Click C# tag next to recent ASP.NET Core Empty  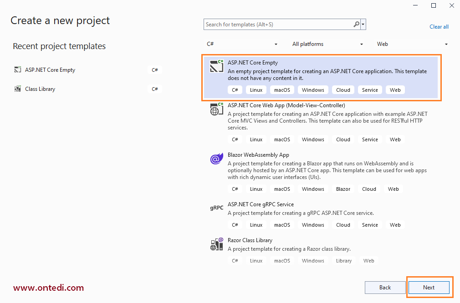pos(154,70)
